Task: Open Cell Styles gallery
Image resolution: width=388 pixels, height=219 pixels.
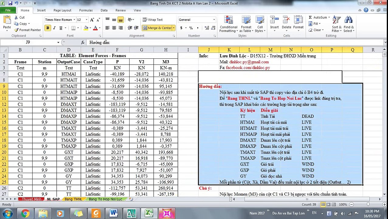Action: point(259,24)
